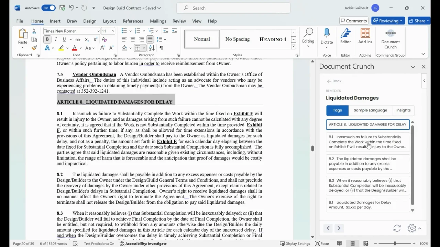Open the Reviewing mode dropdown
The image size is (440, 247).
coord(388,21)
